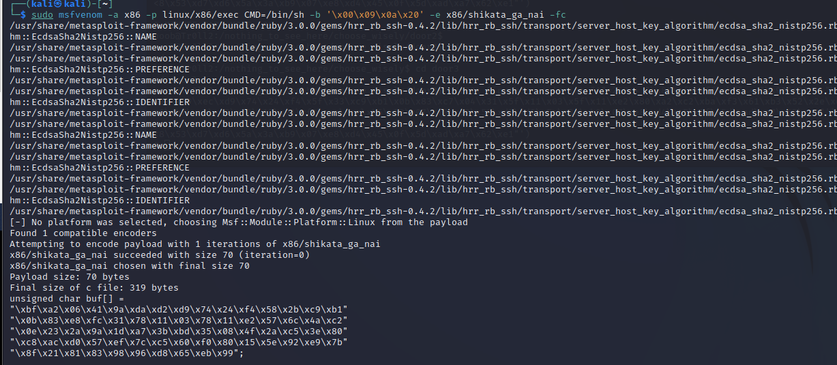This screenshot has height=365, width=837.
Task: Click shellcode line starting with \xbf\xa2
Action: coord(179,310)
